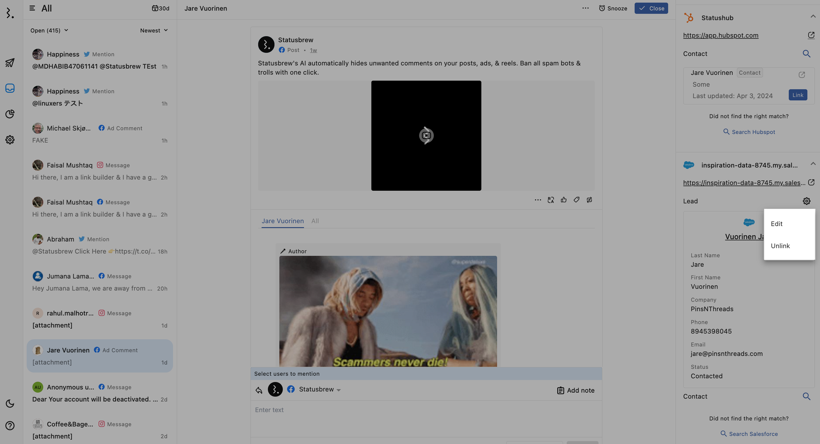Open the "Newest" sort order dropdown
820x444 pixels.
pos(154,30)
